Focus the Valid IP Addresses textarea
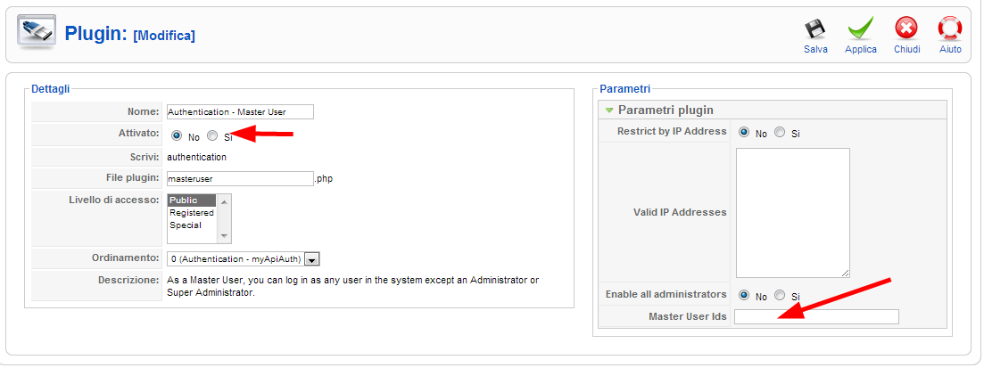This screenshot has height=368, width=984. [792, 213]
